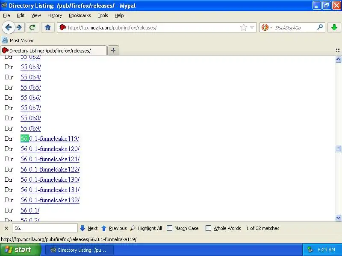Click the scrollbar down arrow
The width and height of the screenshot is (342, 256).
338,218
